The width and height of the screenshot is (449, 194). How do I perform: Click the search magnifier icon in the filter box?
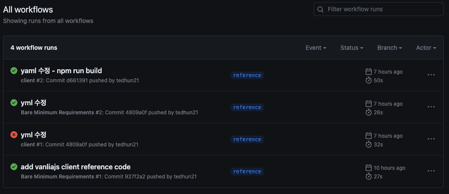click(x=320, y=9)
